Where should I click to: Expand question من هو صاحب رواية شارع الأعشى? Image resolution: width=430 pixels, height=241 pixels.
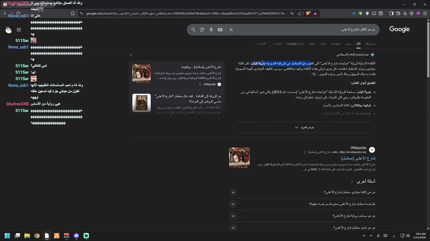(302, 216)
